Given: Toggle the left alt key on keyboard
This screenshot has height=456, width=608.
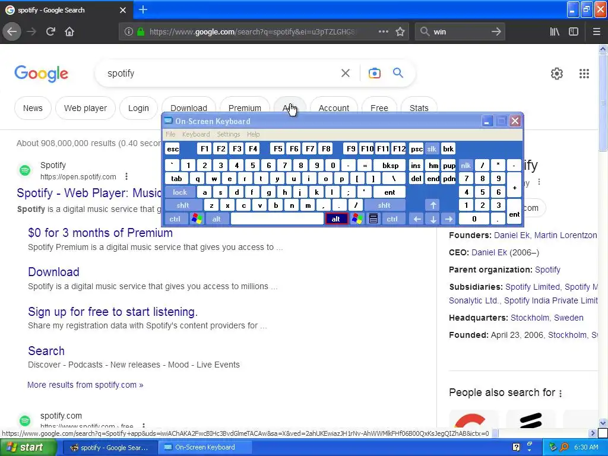Looking at the screenshot, I should 216,218.
